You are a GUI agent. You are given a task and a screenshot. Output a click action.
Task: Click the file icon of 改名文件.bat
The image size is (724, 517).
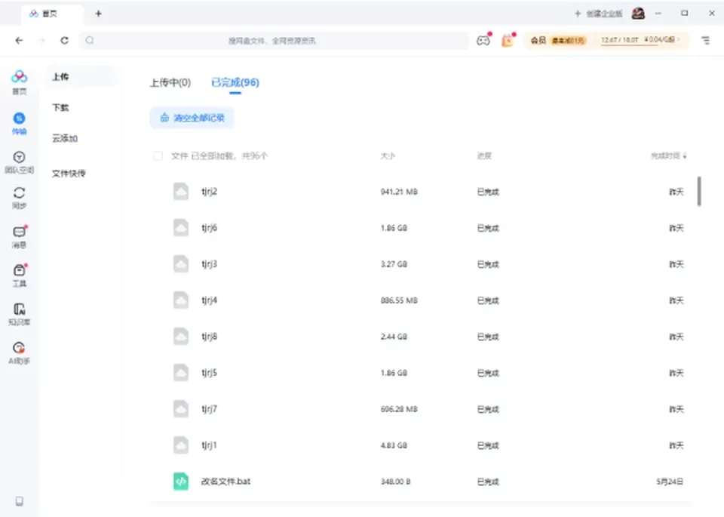[x=180, y=482]
